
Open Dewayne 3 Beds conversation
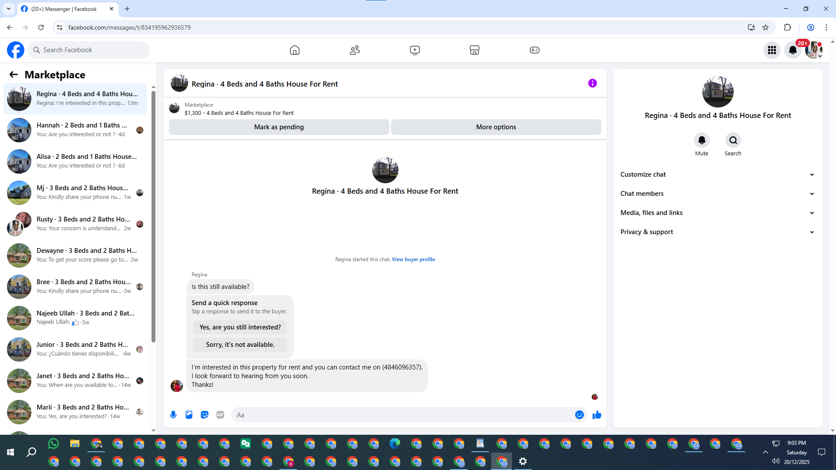tap(75, 255)
